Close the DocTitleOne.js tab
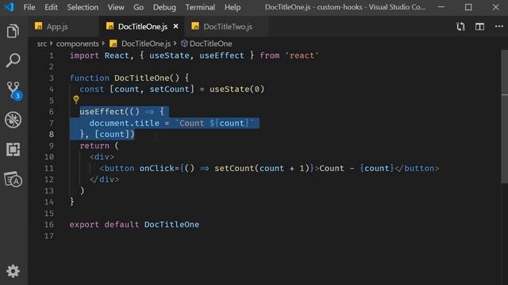The image size is (508, 285). tap(175, 26)
